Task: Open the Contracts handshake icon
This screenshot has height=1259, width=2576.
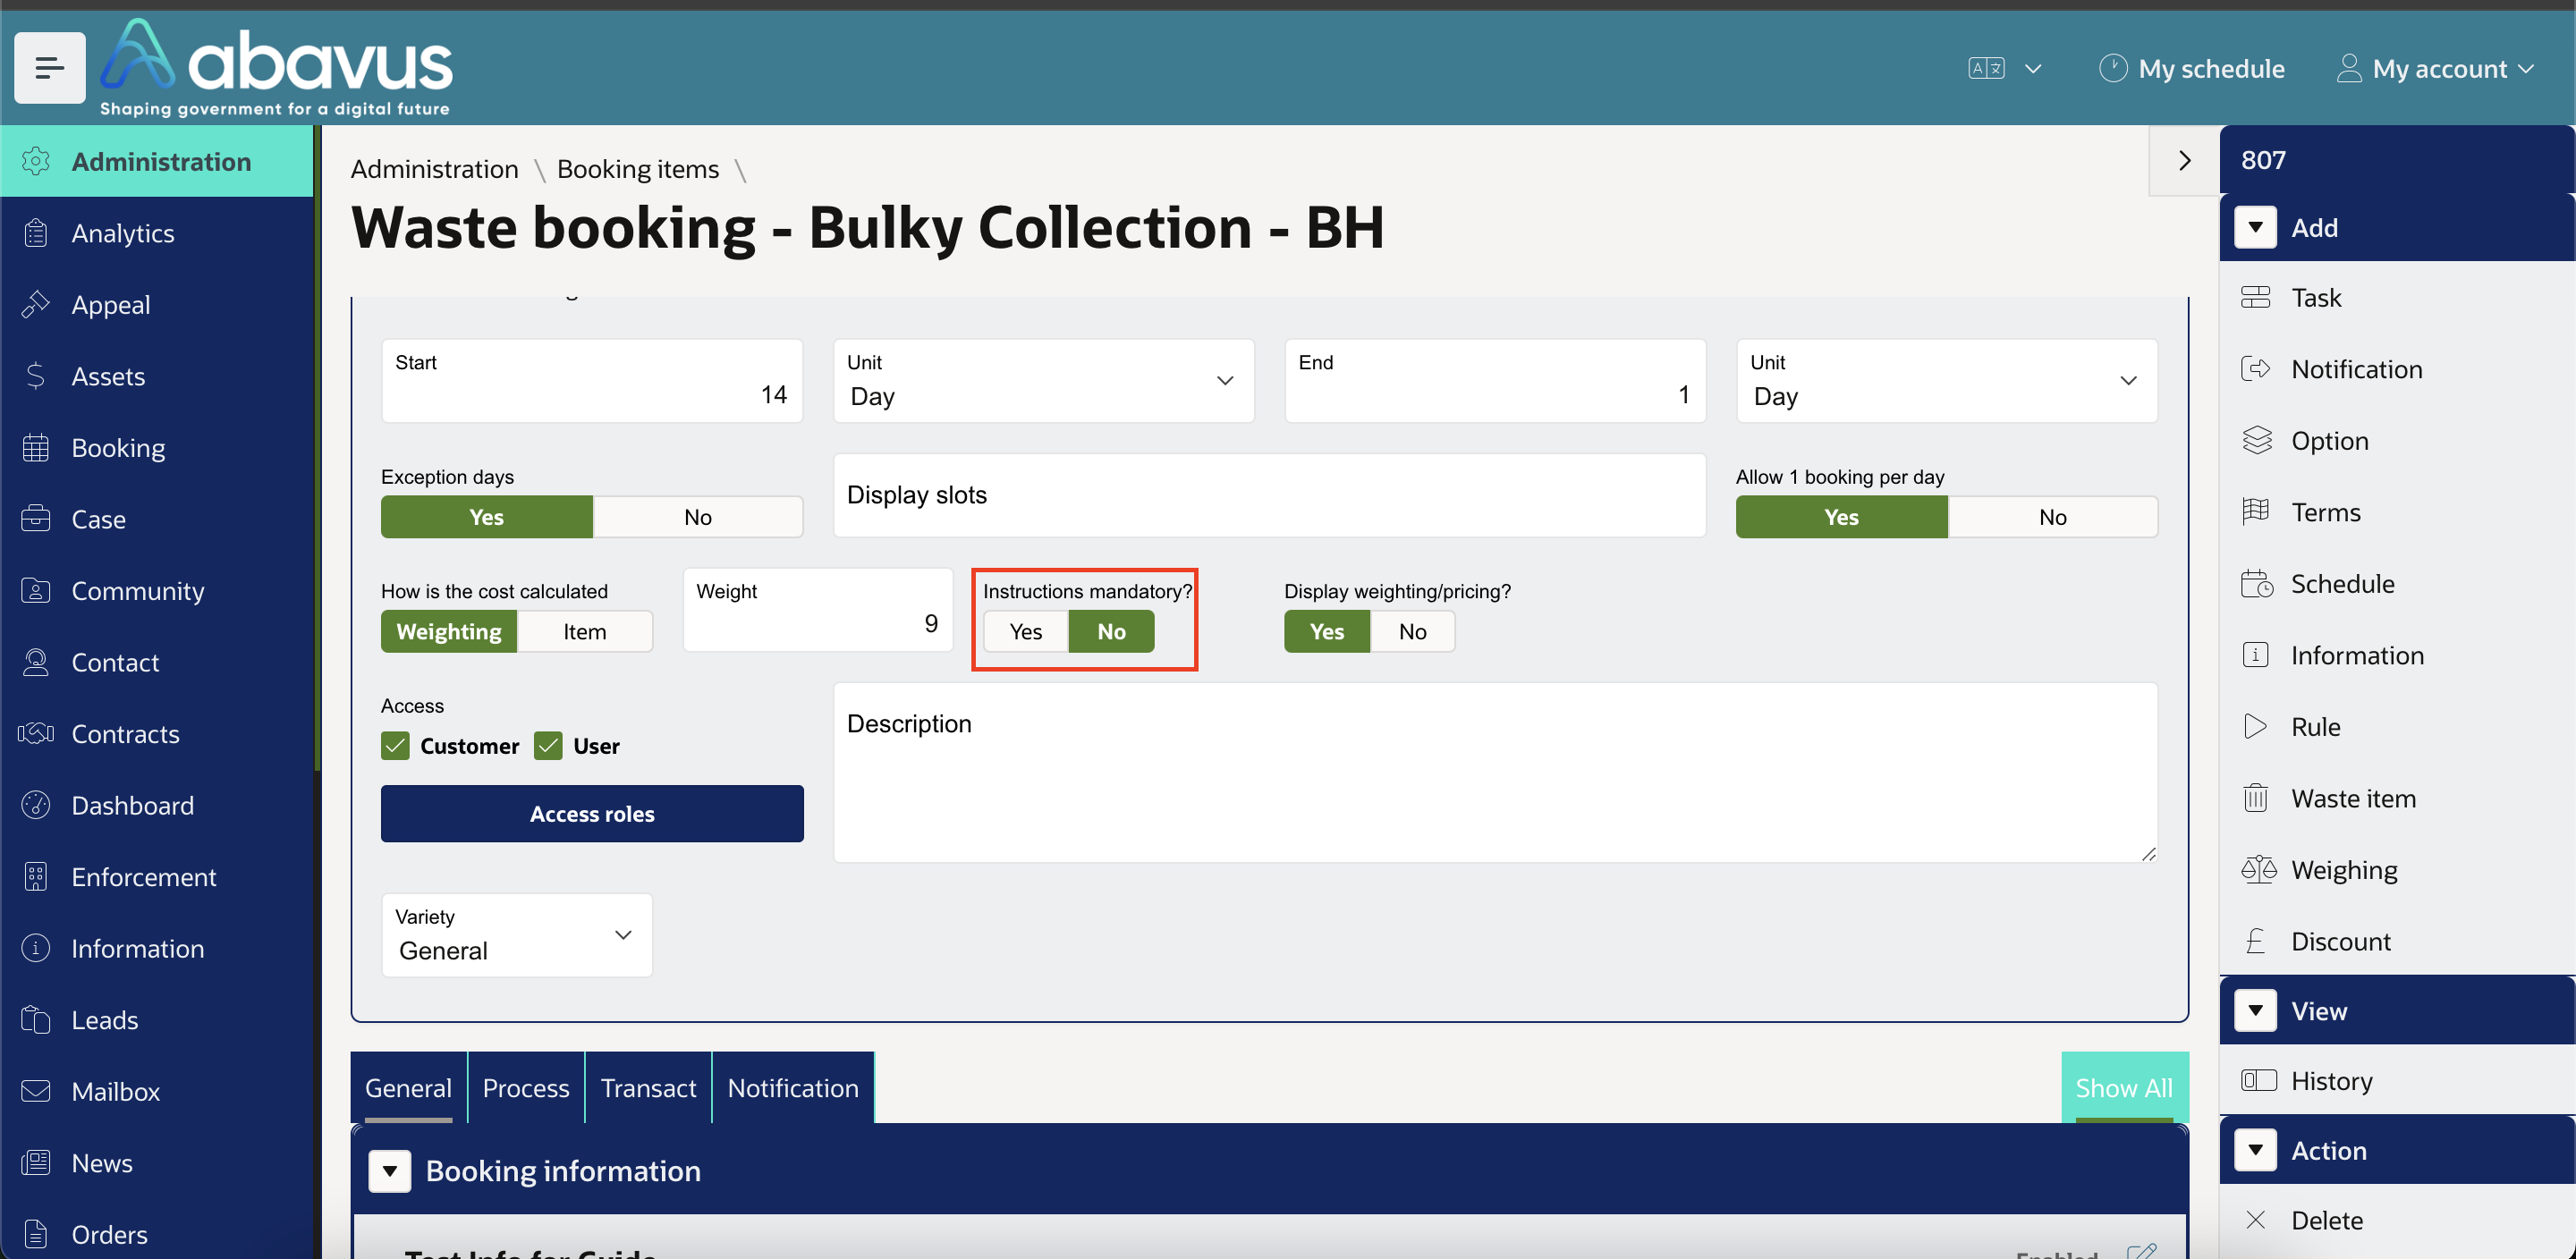Action: click(x=36, y=733)
